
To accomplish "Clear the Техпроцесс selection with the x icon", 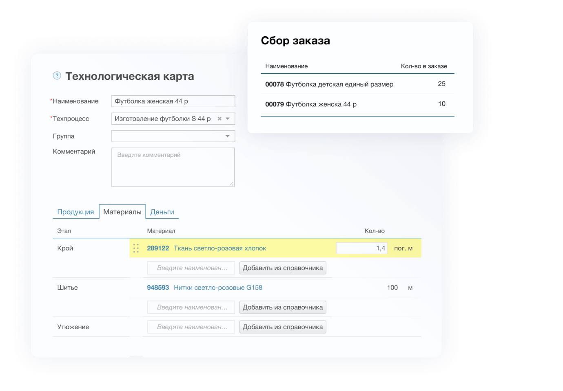I will 219,119.
